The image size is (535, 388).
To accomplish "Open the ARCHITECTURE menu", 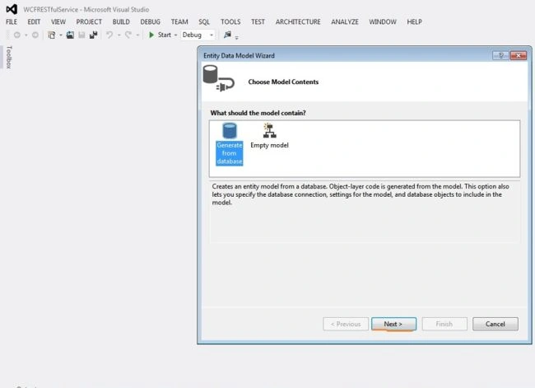I will (298, 22).
